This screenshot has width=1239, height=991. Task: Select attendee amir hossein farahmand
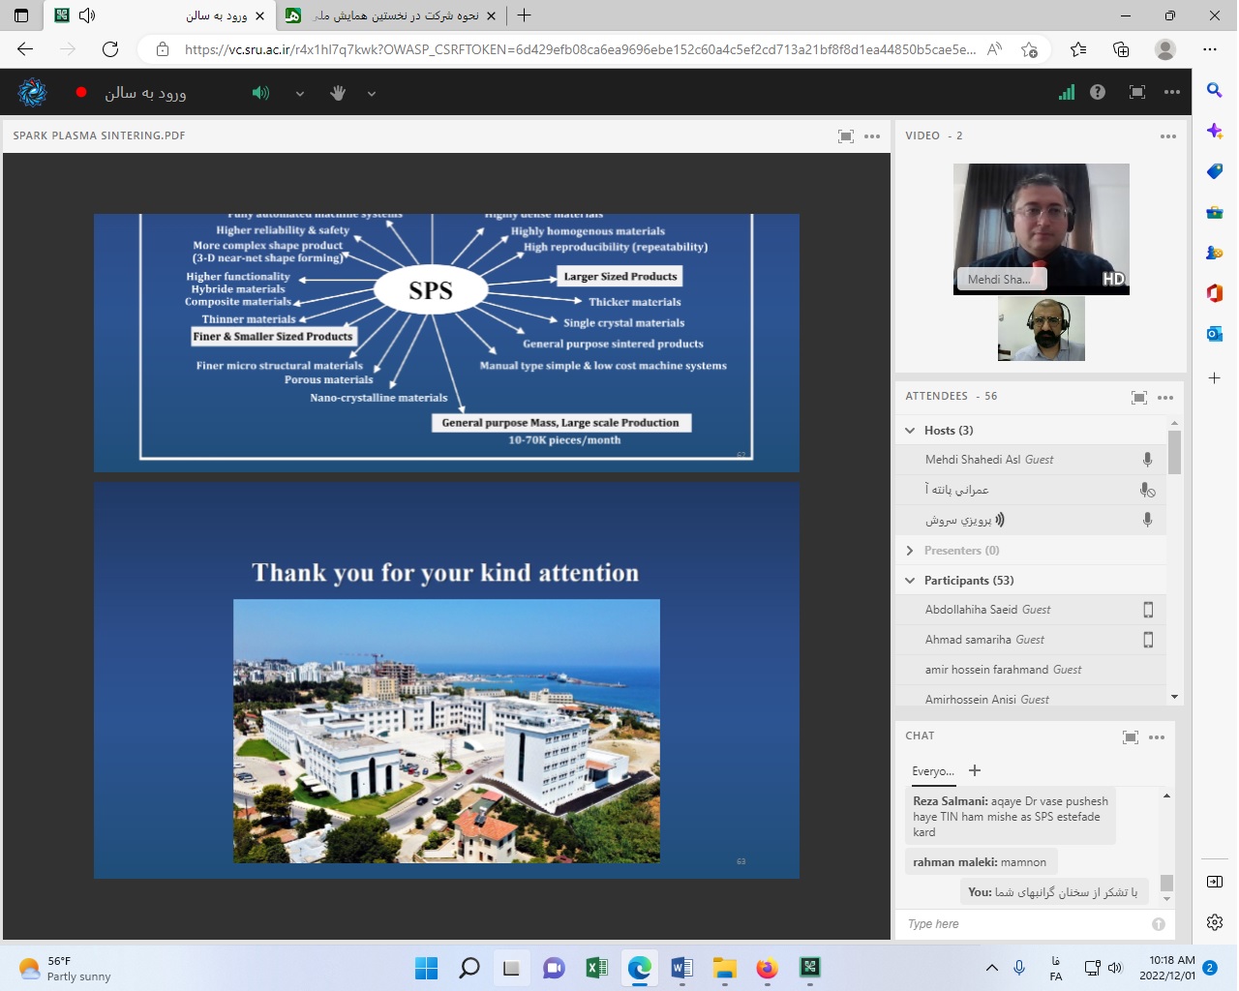pyautogui.click(x=1031, y=670)
